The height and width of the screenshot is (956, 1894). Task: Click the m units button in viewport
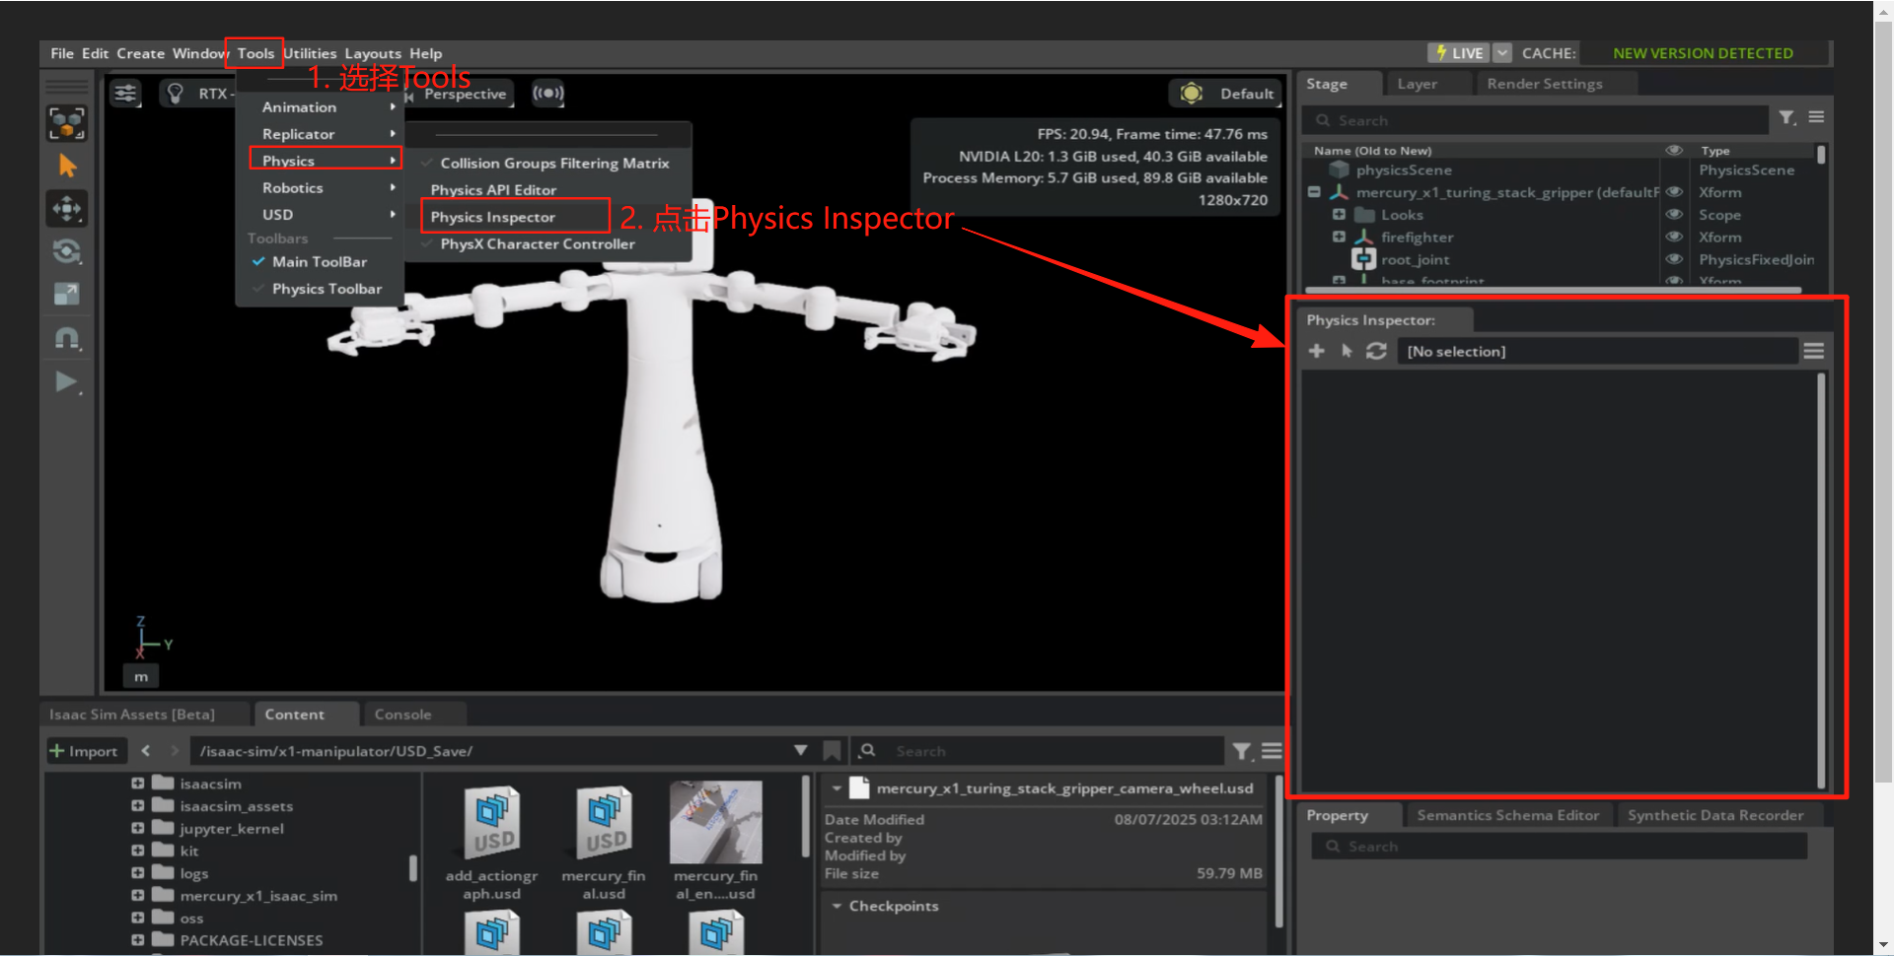click(141, 677)
